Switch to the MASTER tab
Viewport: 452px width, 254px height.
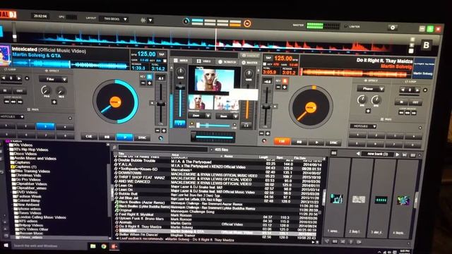[x=249, y=63]
